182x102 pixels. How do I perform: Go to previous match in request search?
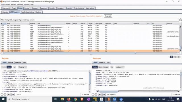point(9,94)
